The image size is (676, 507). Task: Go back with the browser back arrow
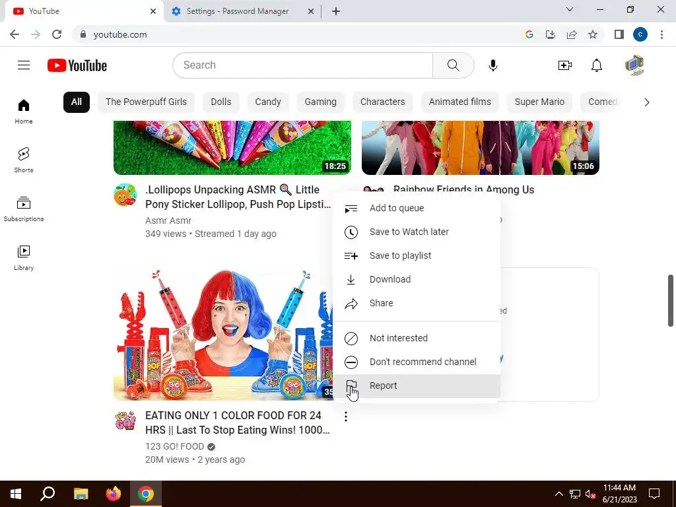pos(15,34)
